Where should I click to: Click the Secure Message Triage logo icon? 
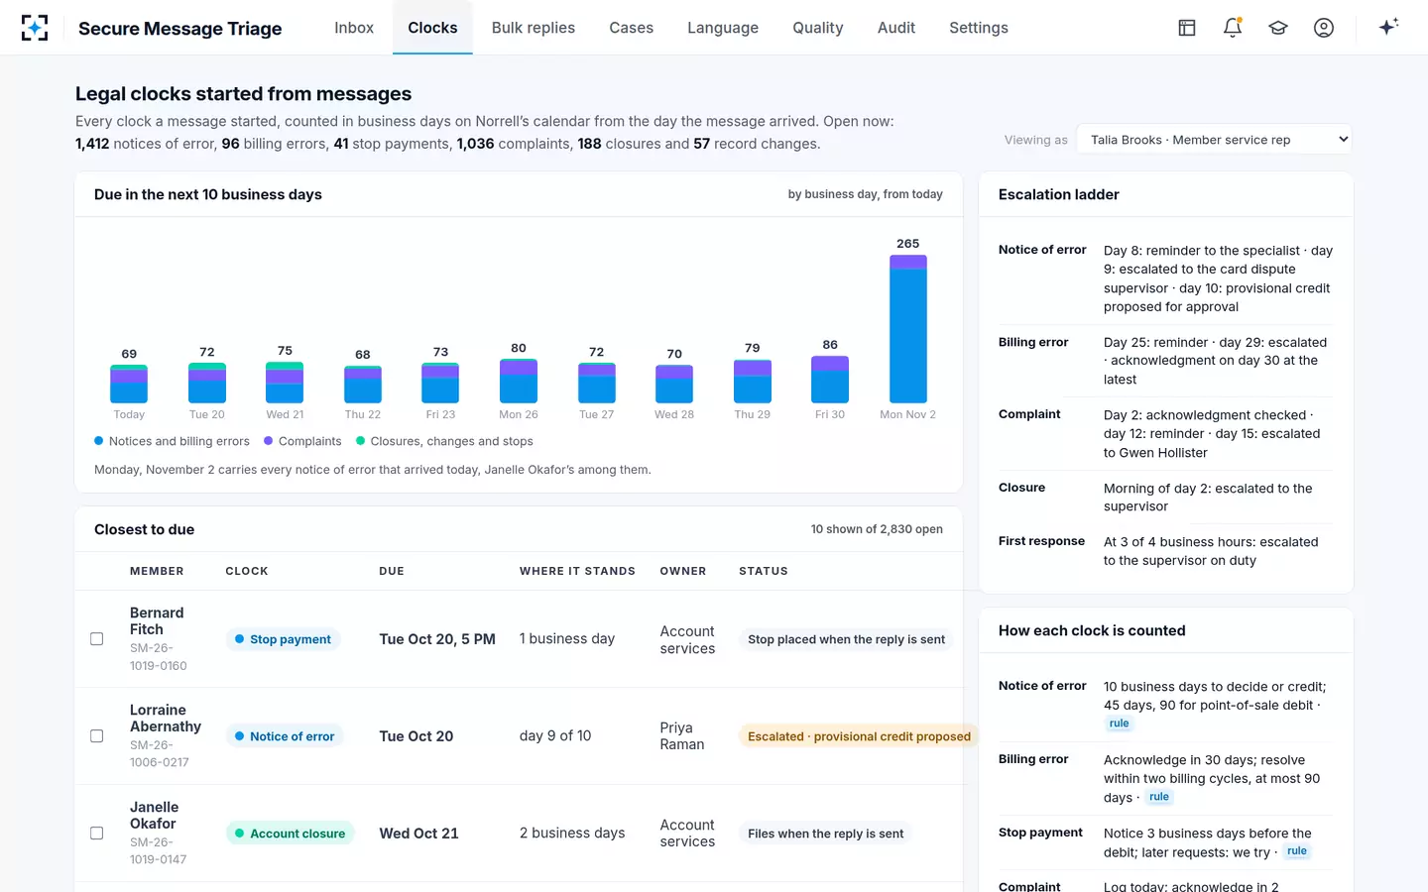coord(35,28)
